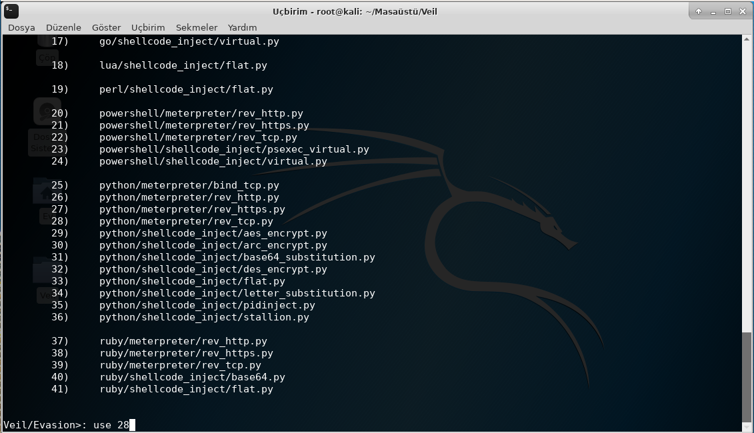Click python/meterpreter/rev_https.py
This screenshot has width=754, height=433.
pos(193,210)
